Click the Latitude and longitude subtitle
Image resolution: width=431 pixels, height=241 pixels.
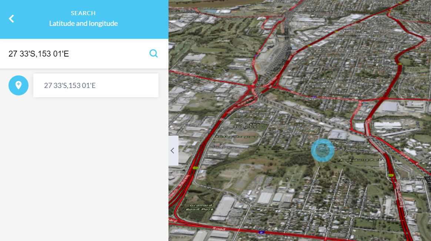pyautogui.click(x=83, y=24)
